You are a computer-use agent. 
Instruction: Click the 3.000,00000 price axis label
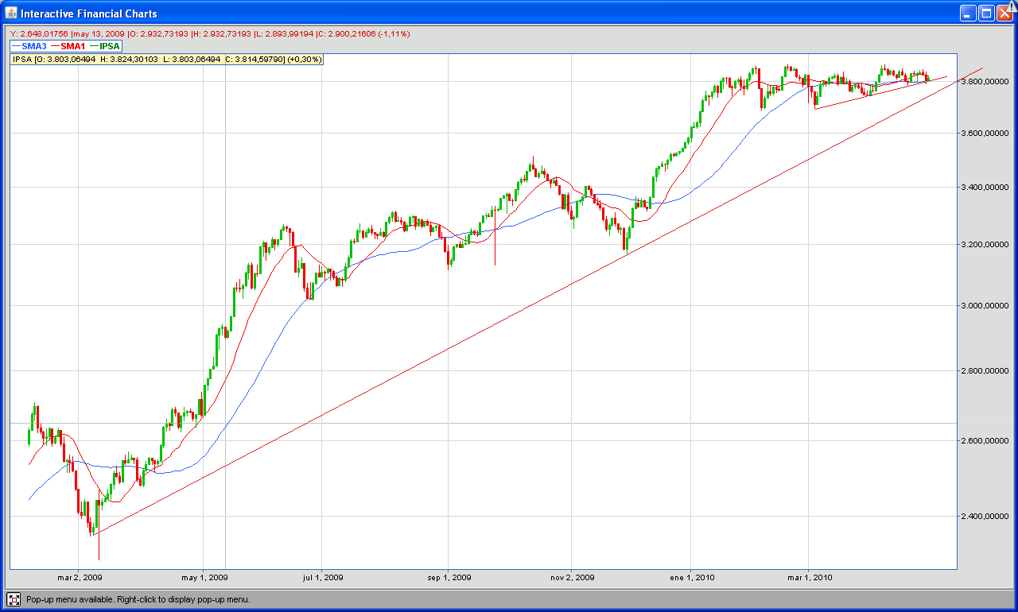point(985,305)
